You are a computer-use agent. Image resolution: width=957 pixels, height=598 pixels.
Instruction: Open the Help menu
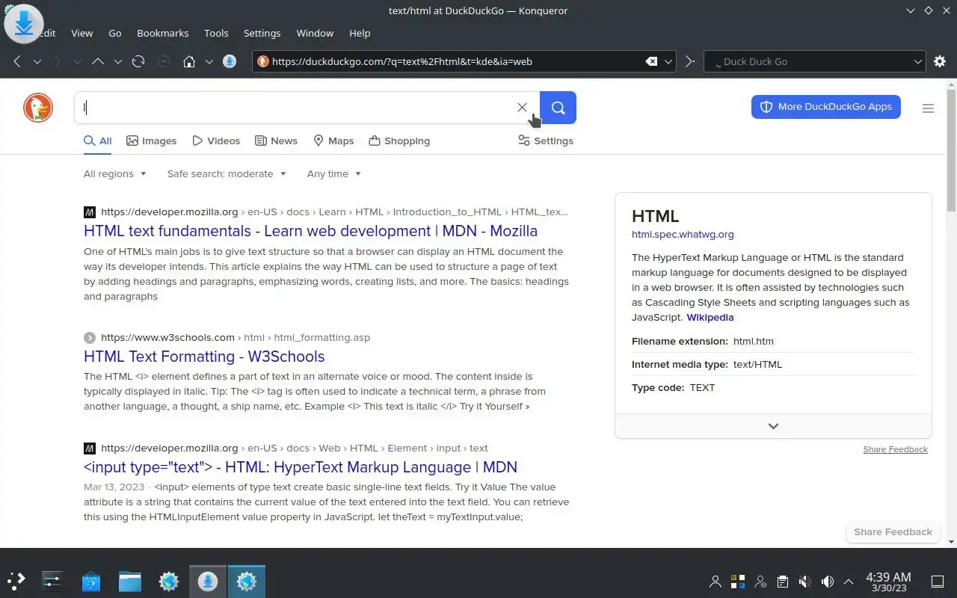pos(360,33)
